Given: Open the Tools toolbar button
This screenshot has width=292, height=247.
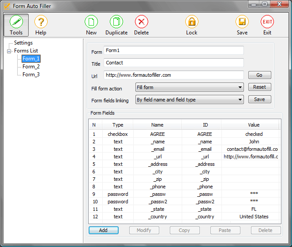Looking at the screenshot, I should [x=16, y=25].
